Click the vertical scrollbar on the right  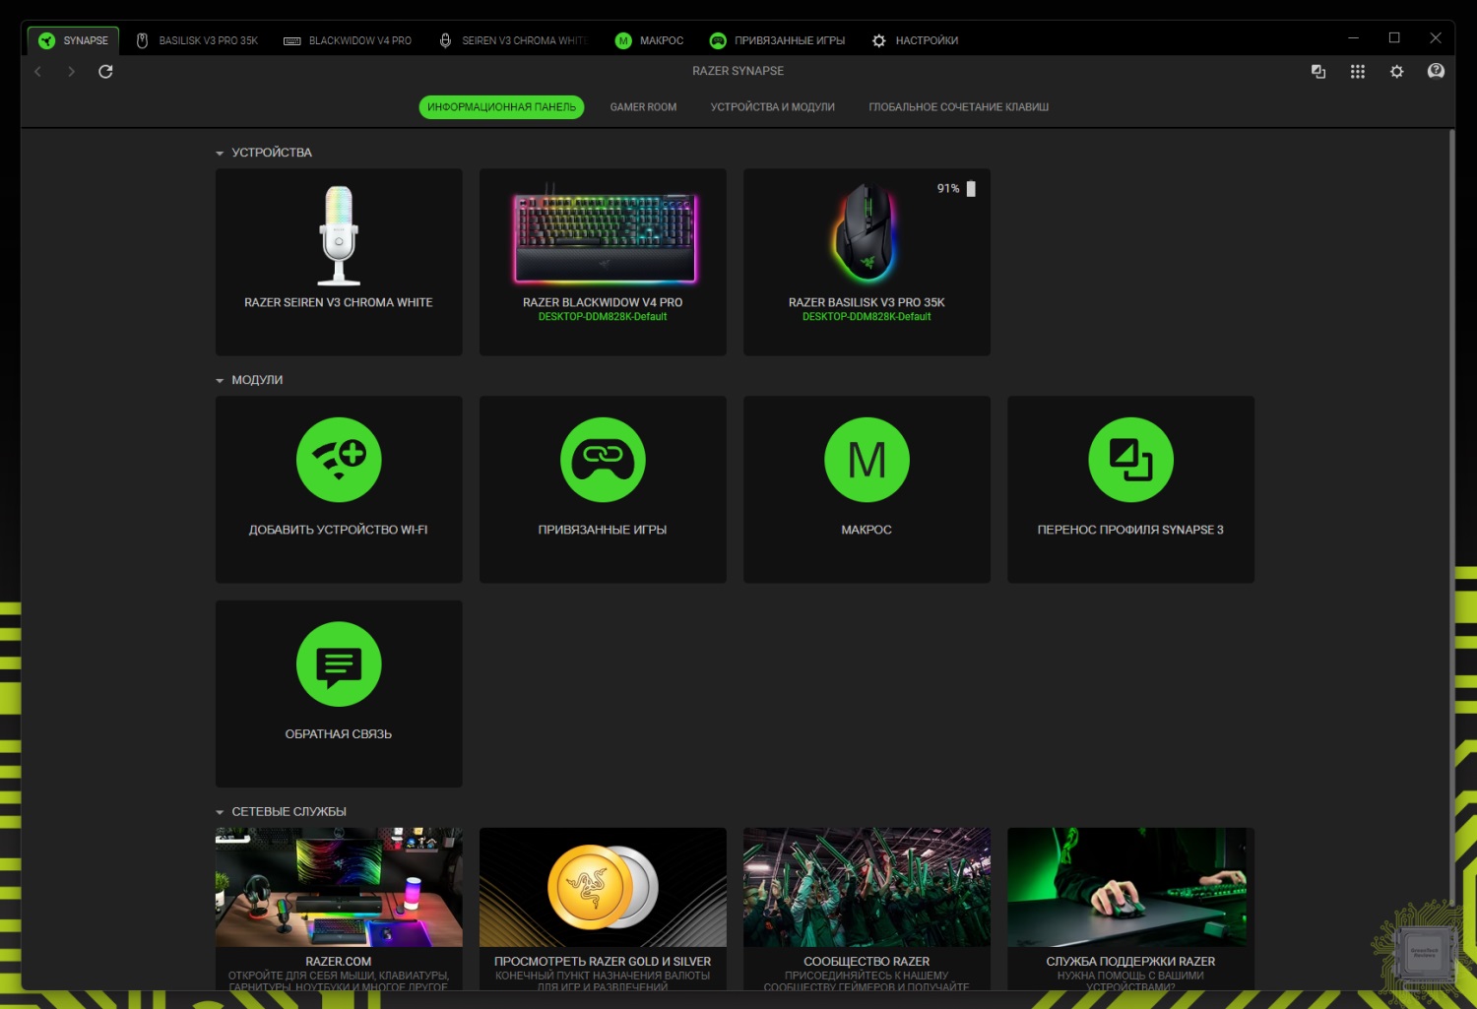pyautogui.click(x=1450, y=492)
